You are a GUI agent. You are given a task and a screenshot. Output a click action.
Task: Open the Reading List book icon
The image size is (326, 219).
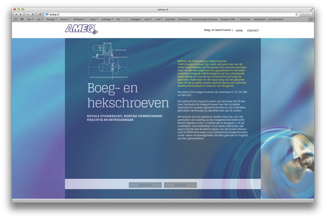(x=16, y=19)
